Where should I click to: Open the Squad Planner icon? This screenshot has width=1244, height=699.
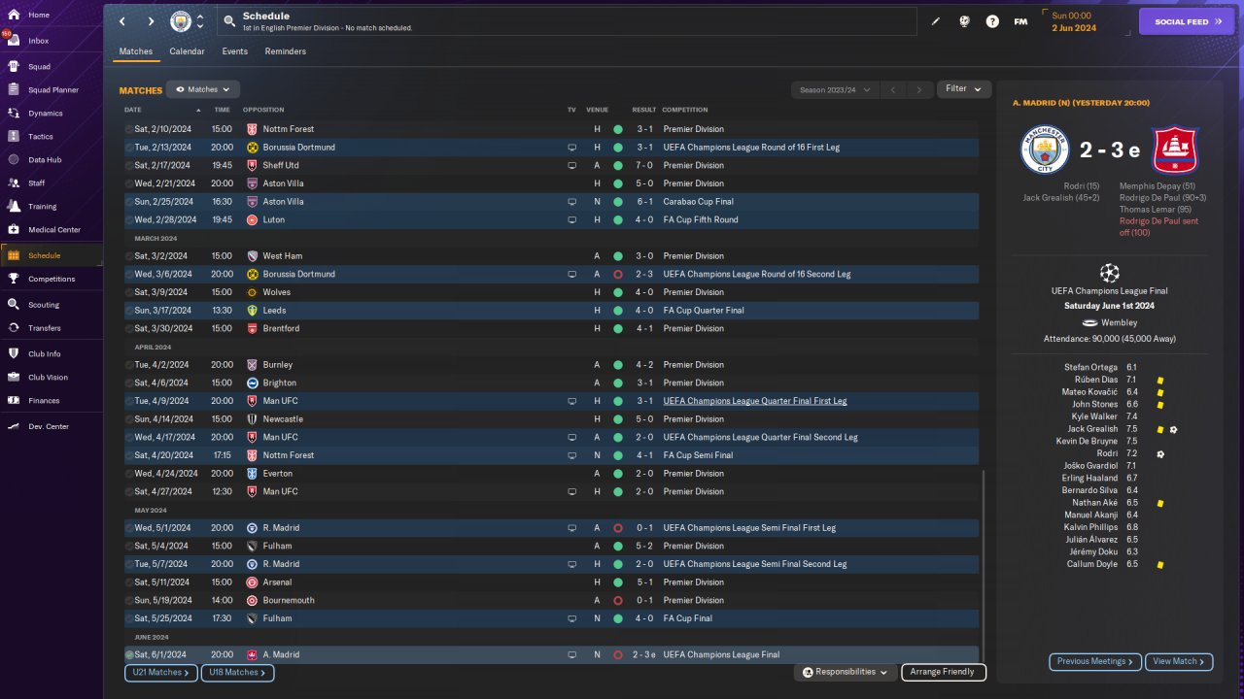pyautogui.click(x=14, y=90)
